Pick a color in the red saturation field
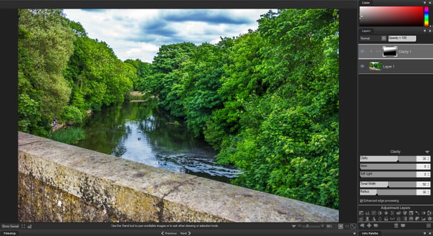Screen dimensions: 433x236 click(x=391, y=16)
